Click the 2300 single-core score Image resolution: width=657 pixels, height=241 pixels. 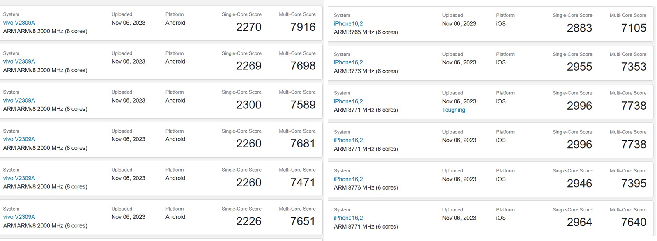coord(248,105)
